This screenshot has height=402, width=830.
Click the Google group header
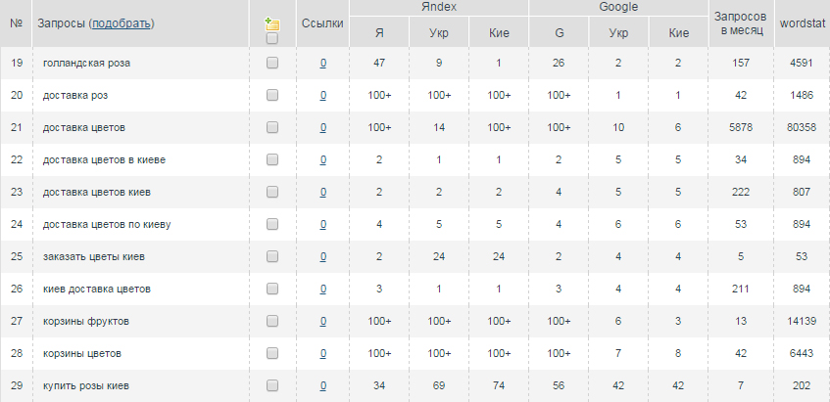(x=618, y=8)
